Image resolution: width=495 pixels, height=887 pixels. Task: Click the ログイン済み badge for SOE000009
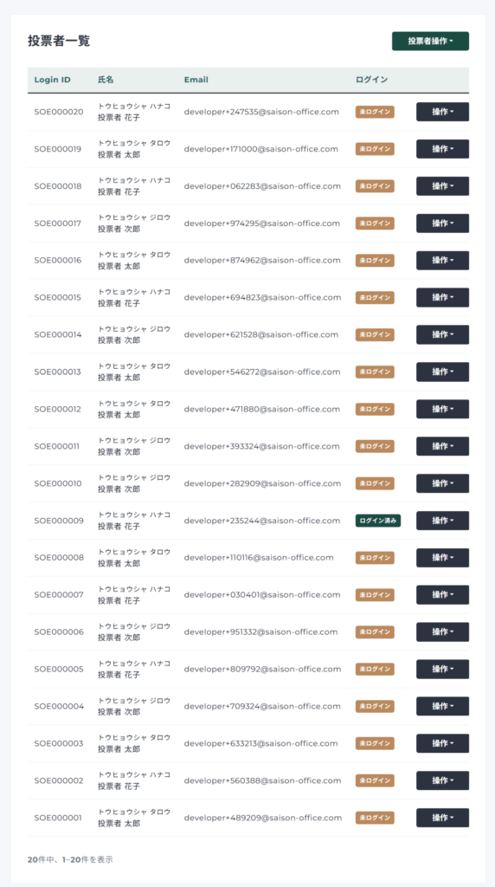click(378, 521)
